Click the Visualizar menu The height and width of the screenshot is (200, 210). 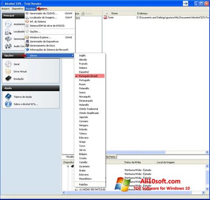pos(31,9)
